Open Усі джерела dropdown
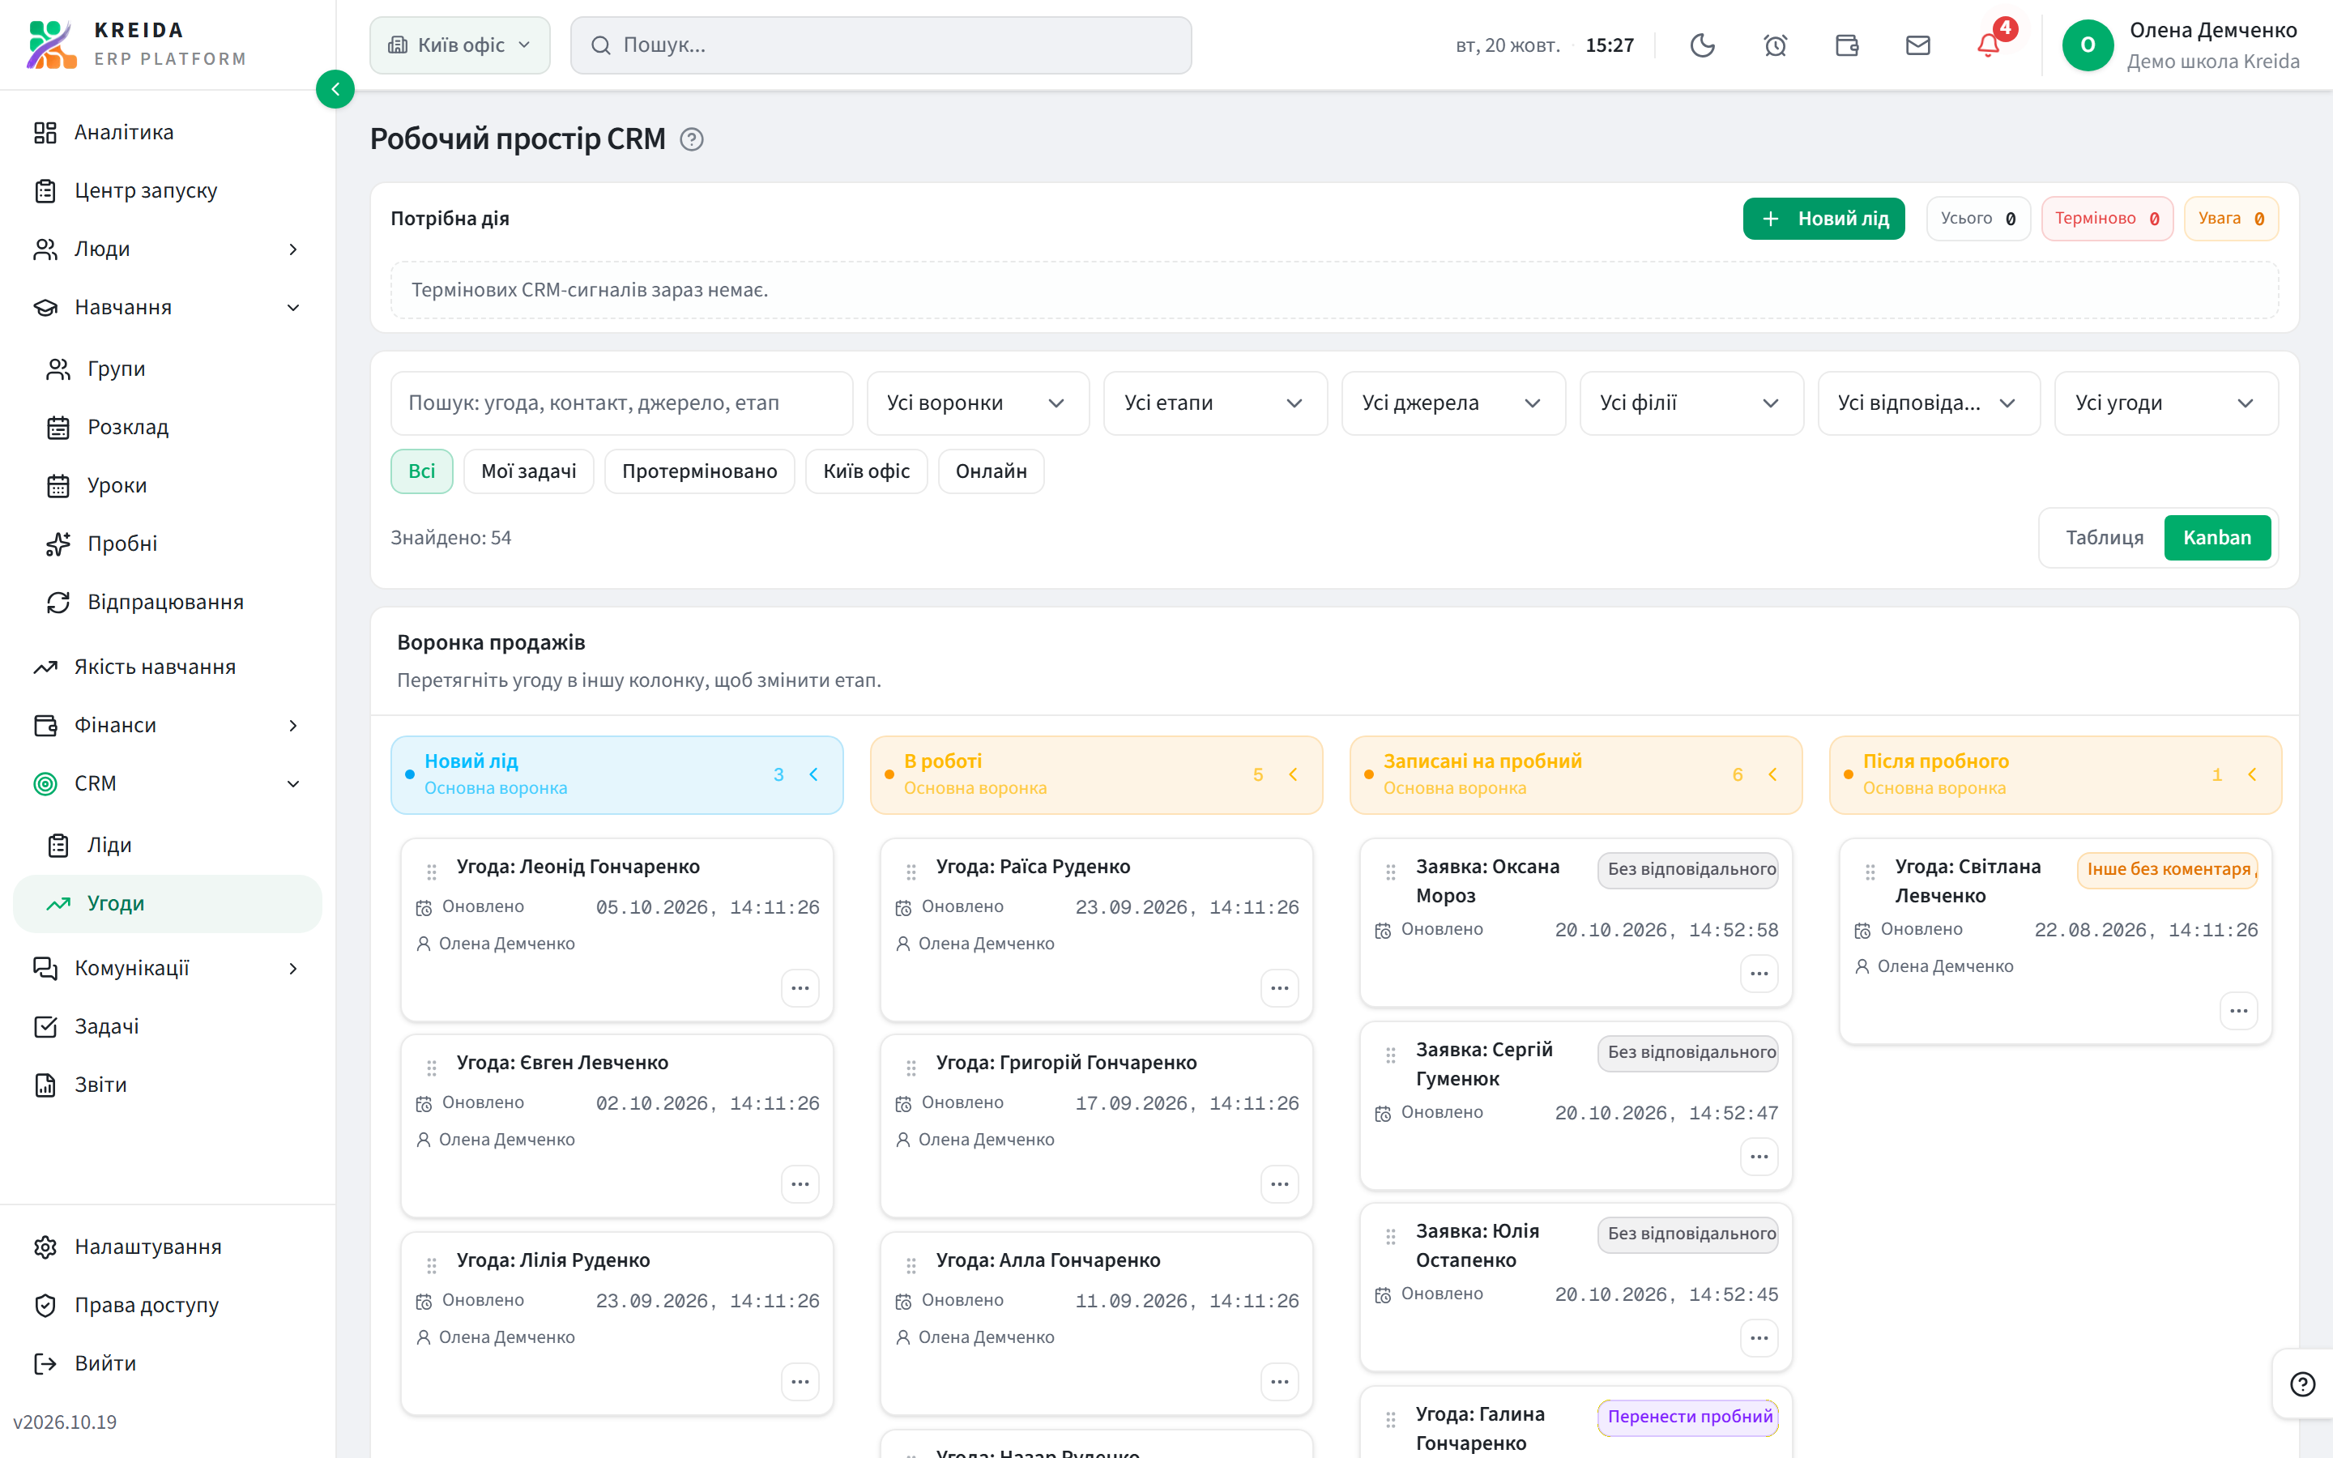This screenshot has width=2333, height=1458. (1452, 403)
